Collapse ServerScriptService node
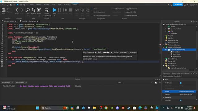 pos(164,47)
